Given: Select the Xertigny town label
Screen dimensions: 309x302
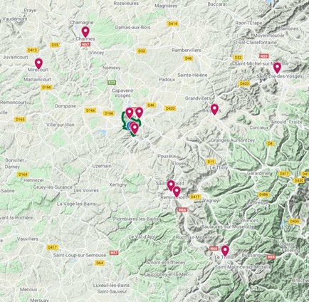Looking at the screenshot, I should pyautogui.click(x=118, y=184).
